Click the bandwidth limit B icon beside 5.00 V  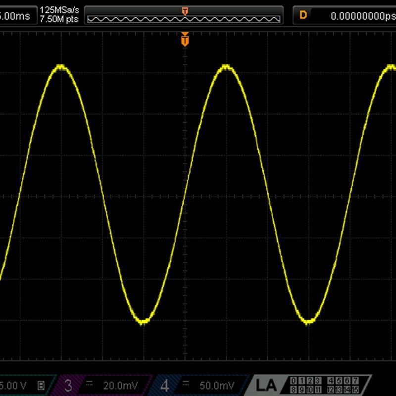41,386
